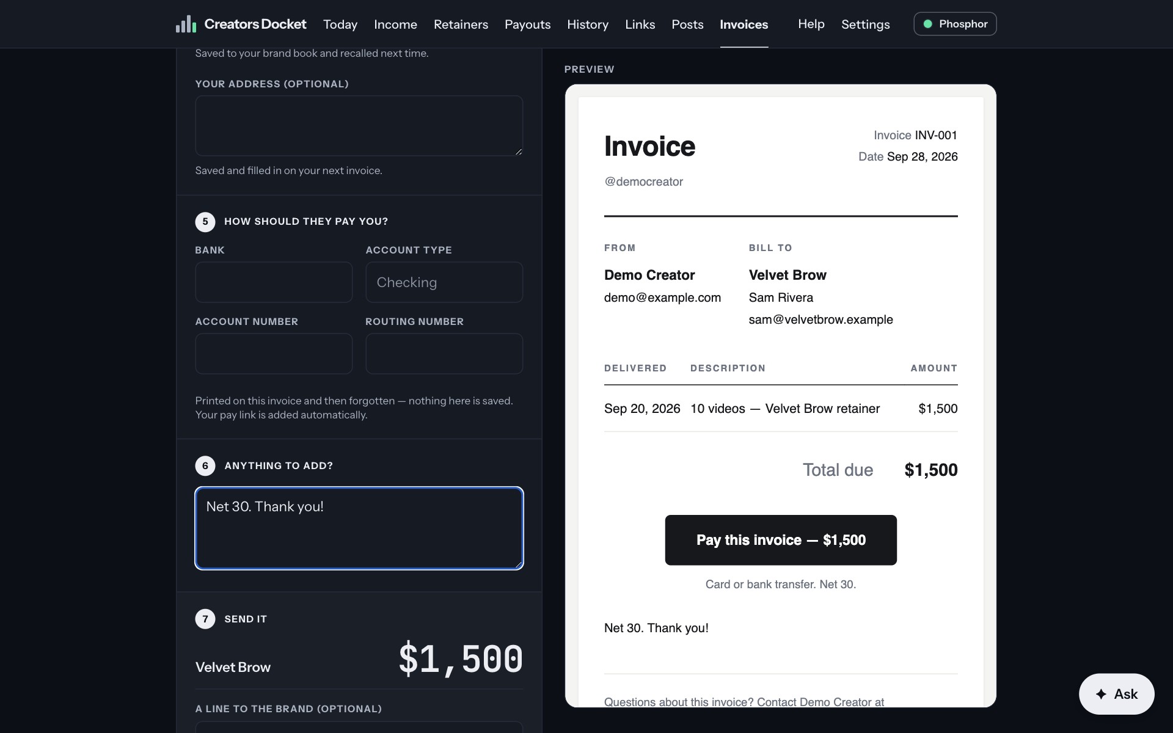Viewport: 1173px width, 733px height.
Task: Click the 'Net 30. Thank you!' notes box
Action: [359, 528]
